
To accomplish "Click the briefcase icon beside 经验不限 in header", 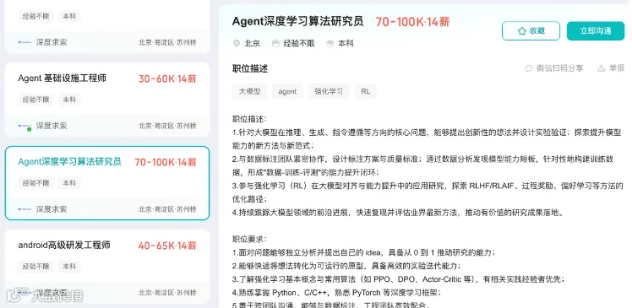I will click(275, 43).
